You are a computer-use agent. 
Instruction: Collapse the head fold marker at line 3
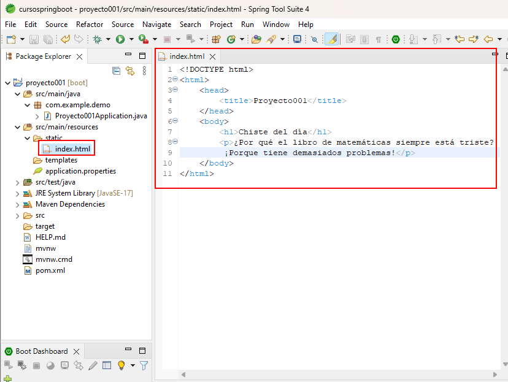tap(175, 90)
